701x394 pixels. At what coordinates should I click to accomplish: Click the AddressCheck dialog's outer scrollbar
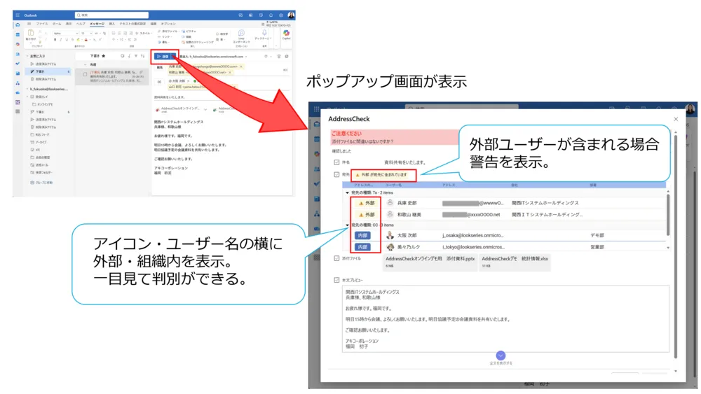pos(676,247)
